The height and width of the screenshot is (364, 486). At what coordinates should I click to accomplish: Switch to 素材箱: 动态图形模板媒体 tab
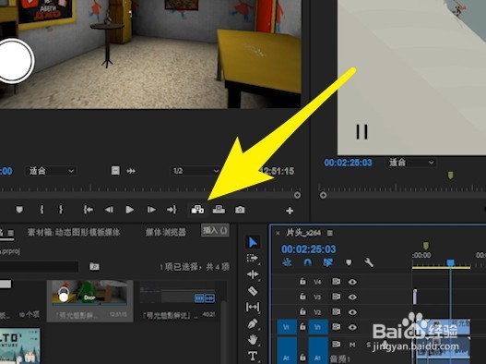click(74, 232)
